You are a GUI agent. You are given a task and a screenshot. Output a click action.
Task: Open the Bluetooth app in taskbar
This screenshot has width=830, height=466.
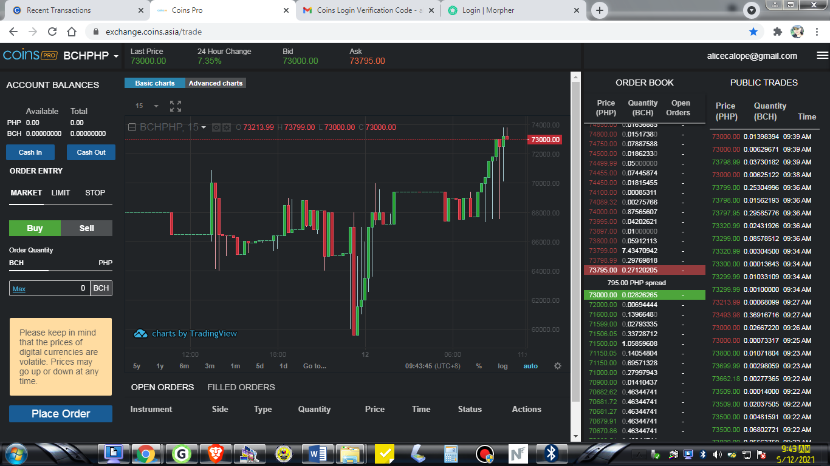[x=550, y=453]
